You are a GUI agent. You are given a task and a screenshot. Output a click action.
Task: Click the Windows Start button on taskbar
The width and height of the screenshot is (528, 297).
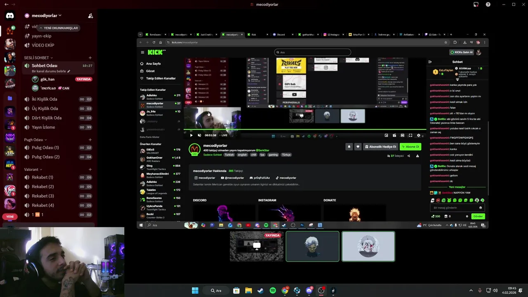[195, 290]
